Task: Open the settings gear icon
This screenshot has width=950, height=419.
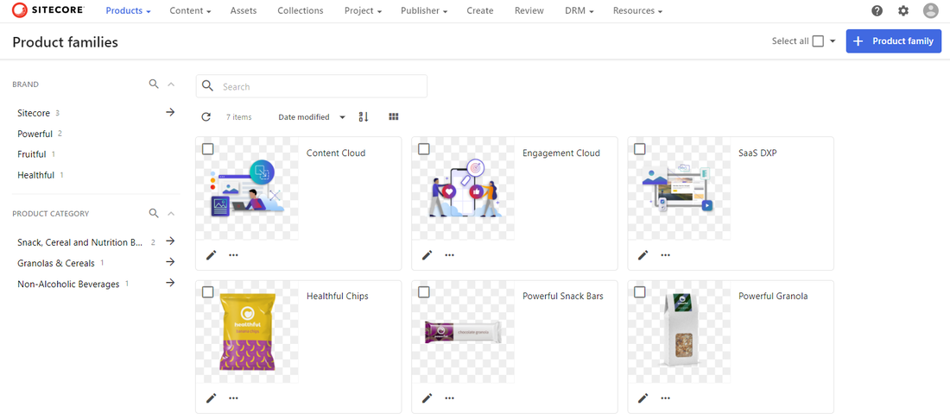Action: click(903, 11)
